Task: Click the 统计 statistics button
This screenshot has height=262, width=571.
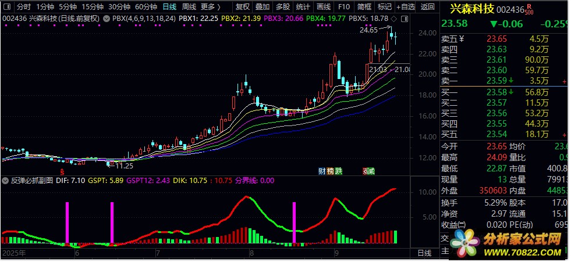Action: point(303,6)
